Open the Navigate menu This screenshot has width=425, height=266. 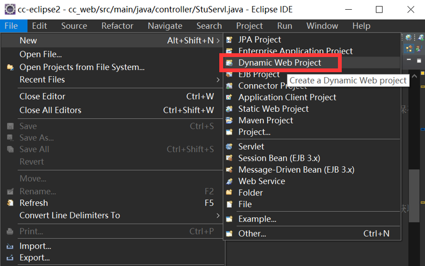click(x=165, y=26)
